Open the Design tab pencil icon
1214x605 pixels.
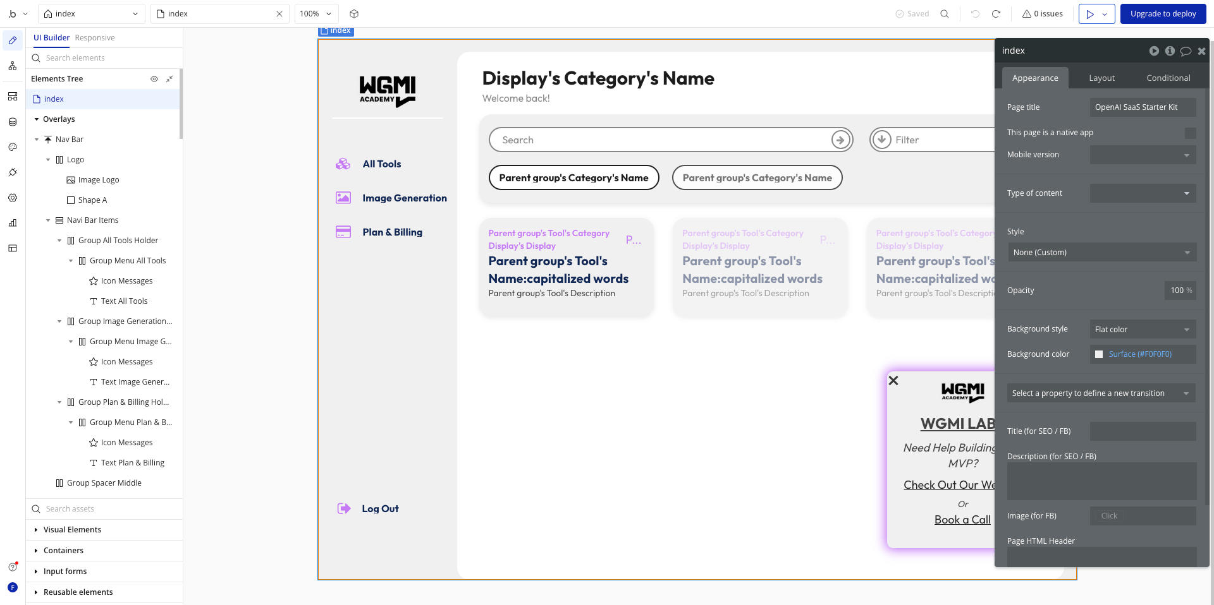point(13,40)
